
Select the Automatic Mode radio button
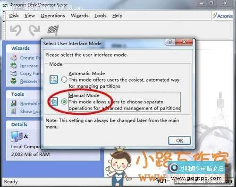tap(64, 80)
